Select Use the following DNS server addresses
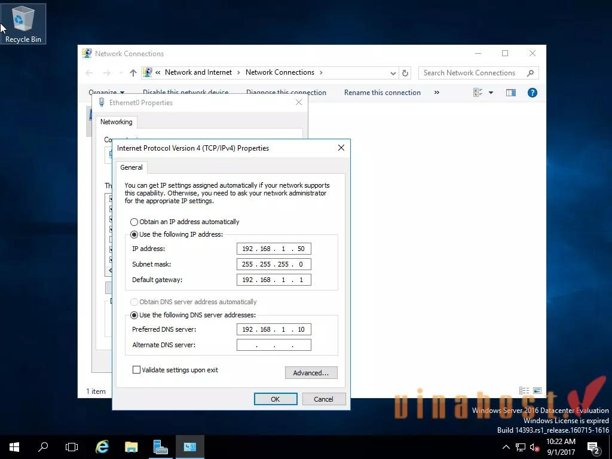 point(193,315)
